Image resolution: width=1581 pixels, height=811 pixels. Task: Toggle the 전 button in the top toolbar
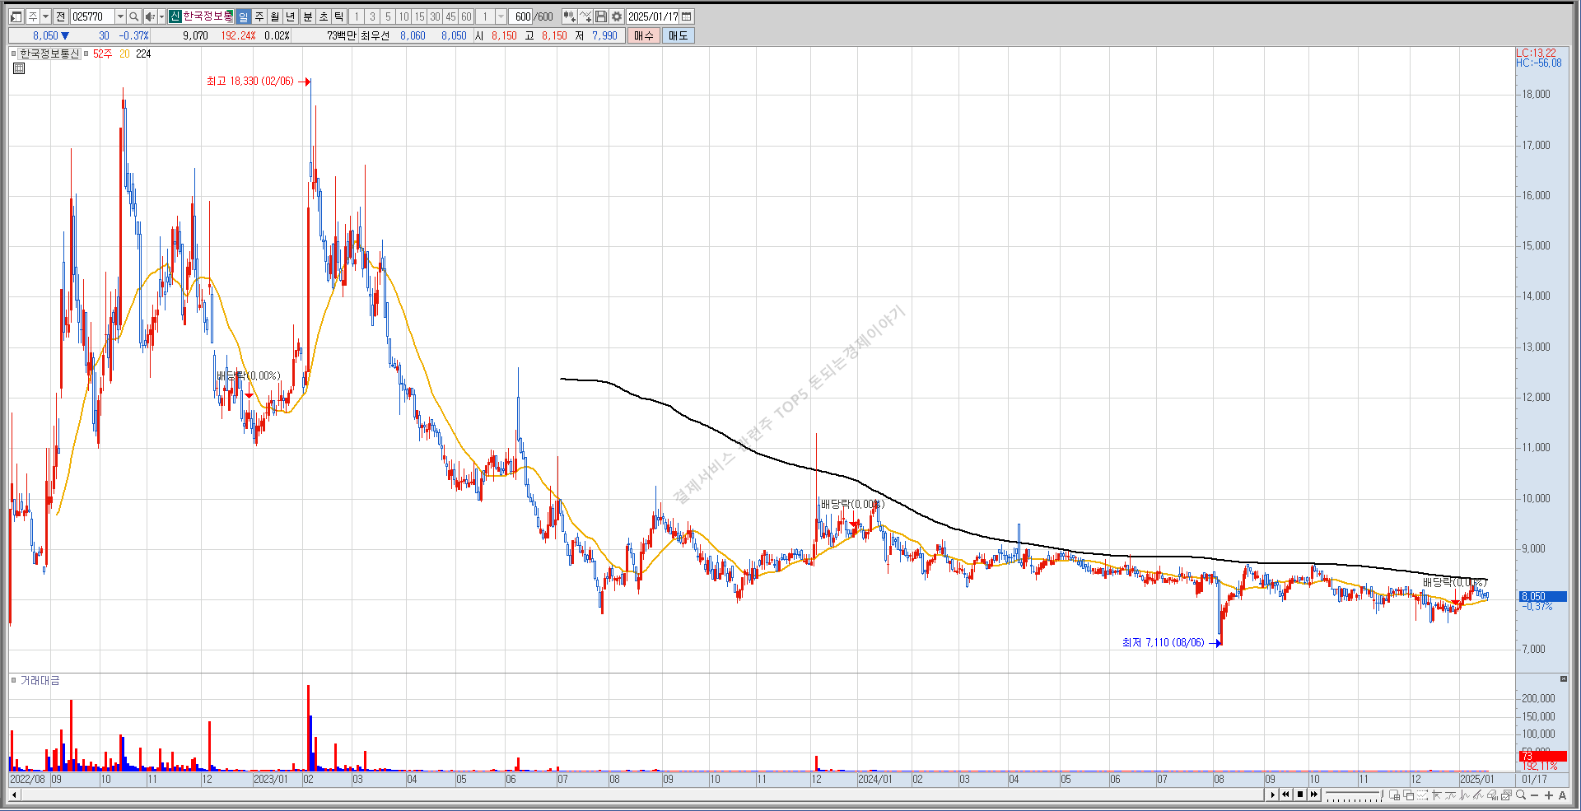click(x=60, y=16)
